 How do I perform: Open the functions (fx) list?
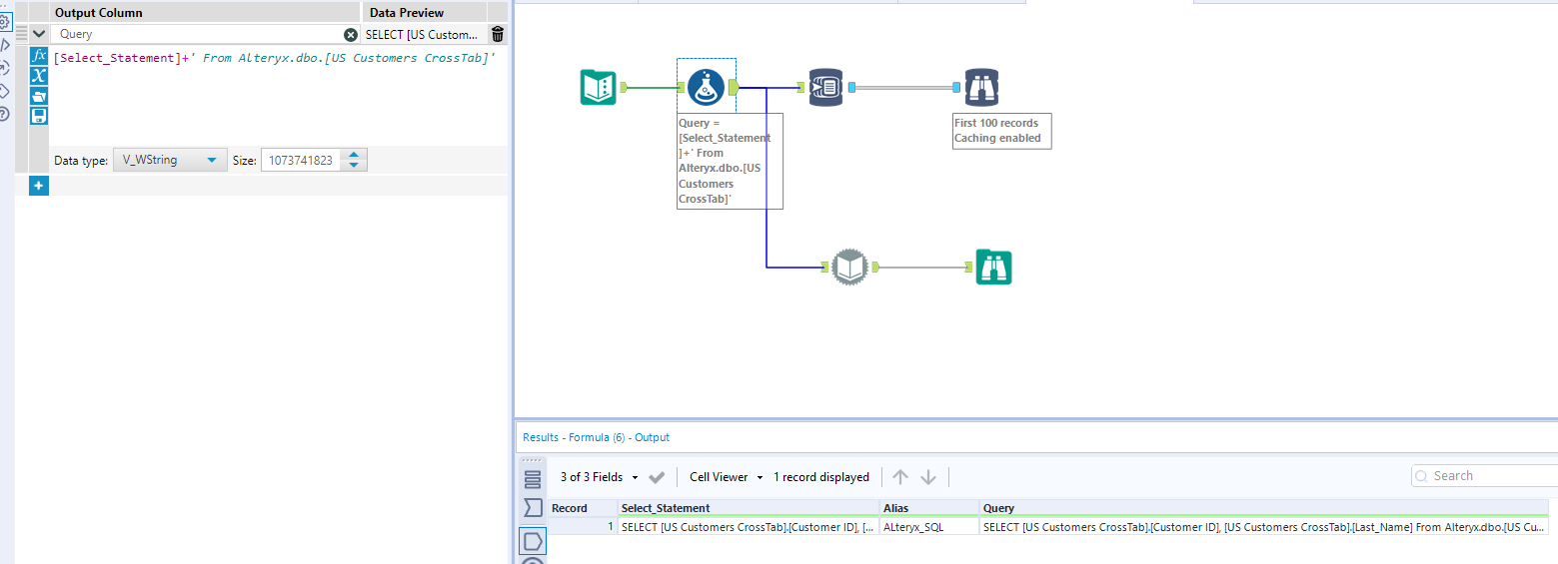coord(39,55)
